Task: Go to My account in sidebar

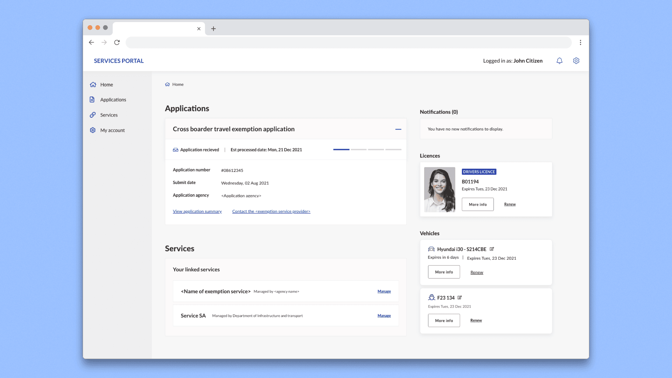Action: pyautogui.click(x=112, y=130)
